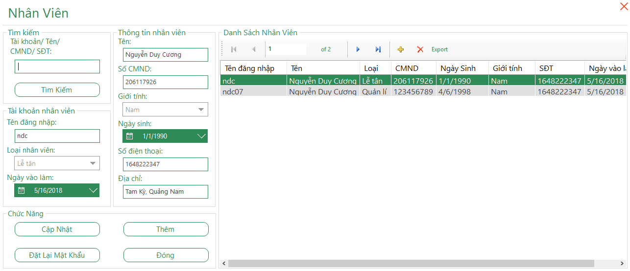The image size is (630, 271).
Task: Open the Giới tính dropdown
Action: 201,110
